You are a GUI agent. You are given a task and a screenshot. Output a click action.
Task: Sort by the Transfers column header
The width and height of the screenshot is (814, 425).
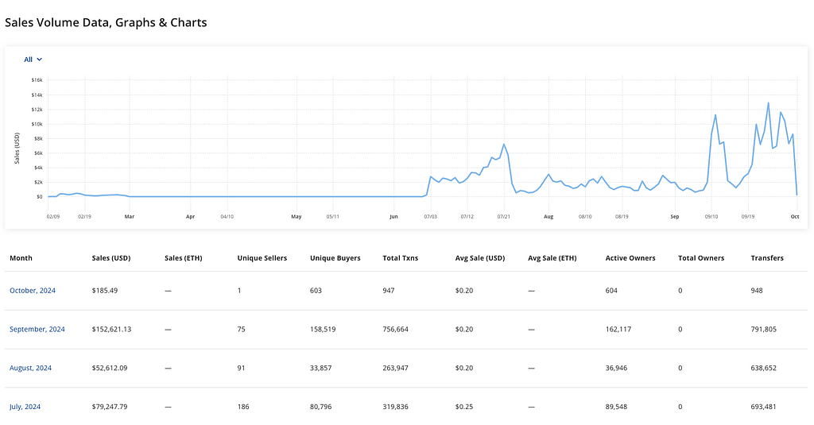(x=766, y=258)
